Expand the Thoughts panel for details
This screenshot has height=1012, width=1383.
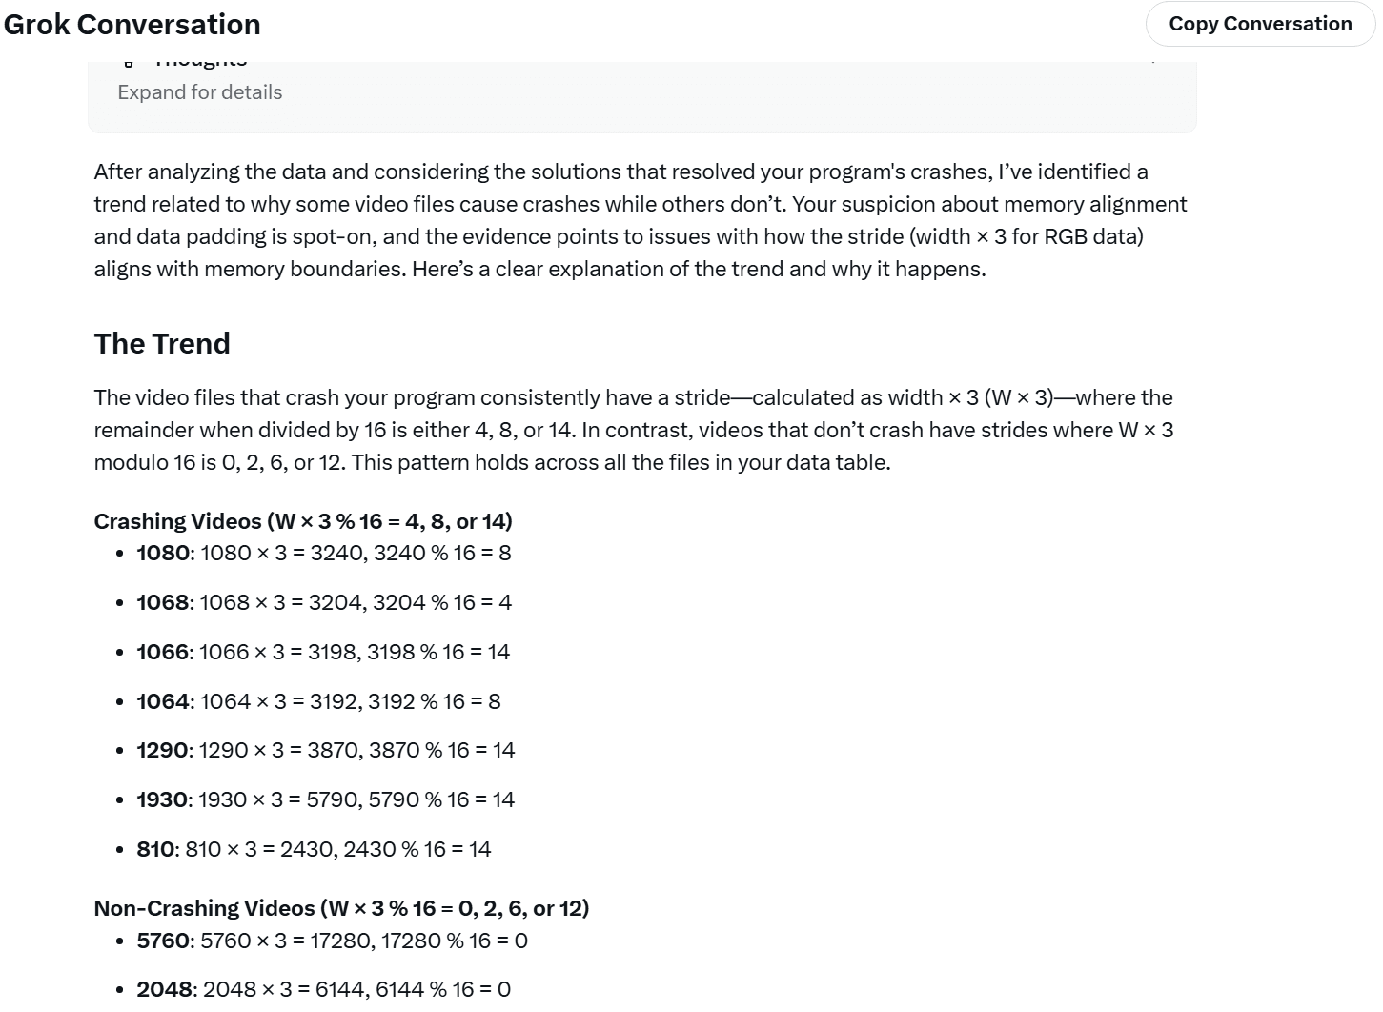click(199, 92)
